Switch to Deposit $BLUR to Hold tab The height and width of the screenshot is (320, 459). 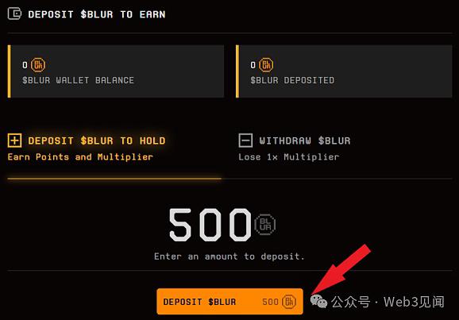(87, 148)
